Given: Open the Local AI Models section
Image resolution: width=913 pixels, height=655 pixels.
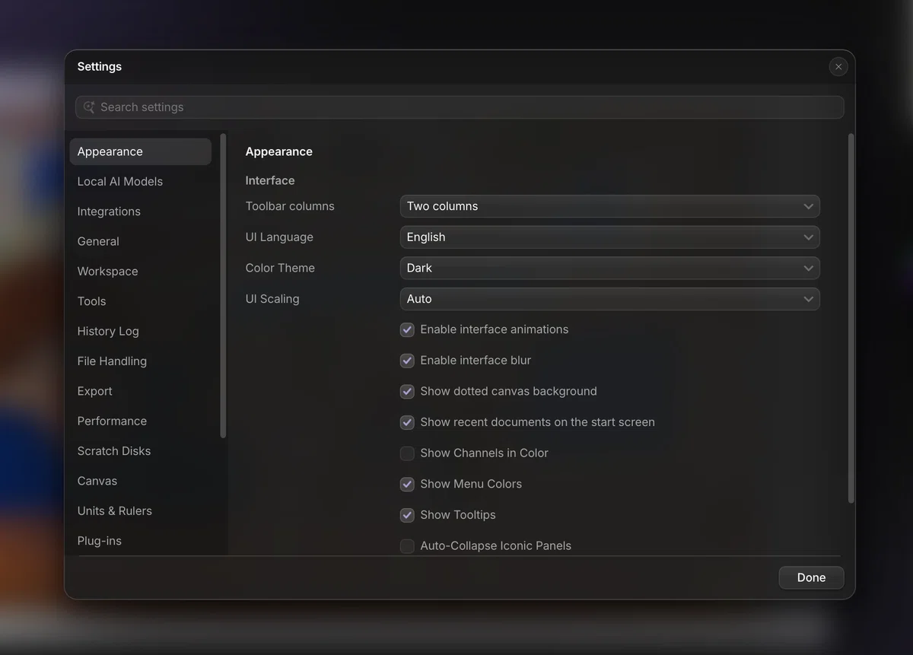Looking at the screenshot, I should (x=141, y=182).
